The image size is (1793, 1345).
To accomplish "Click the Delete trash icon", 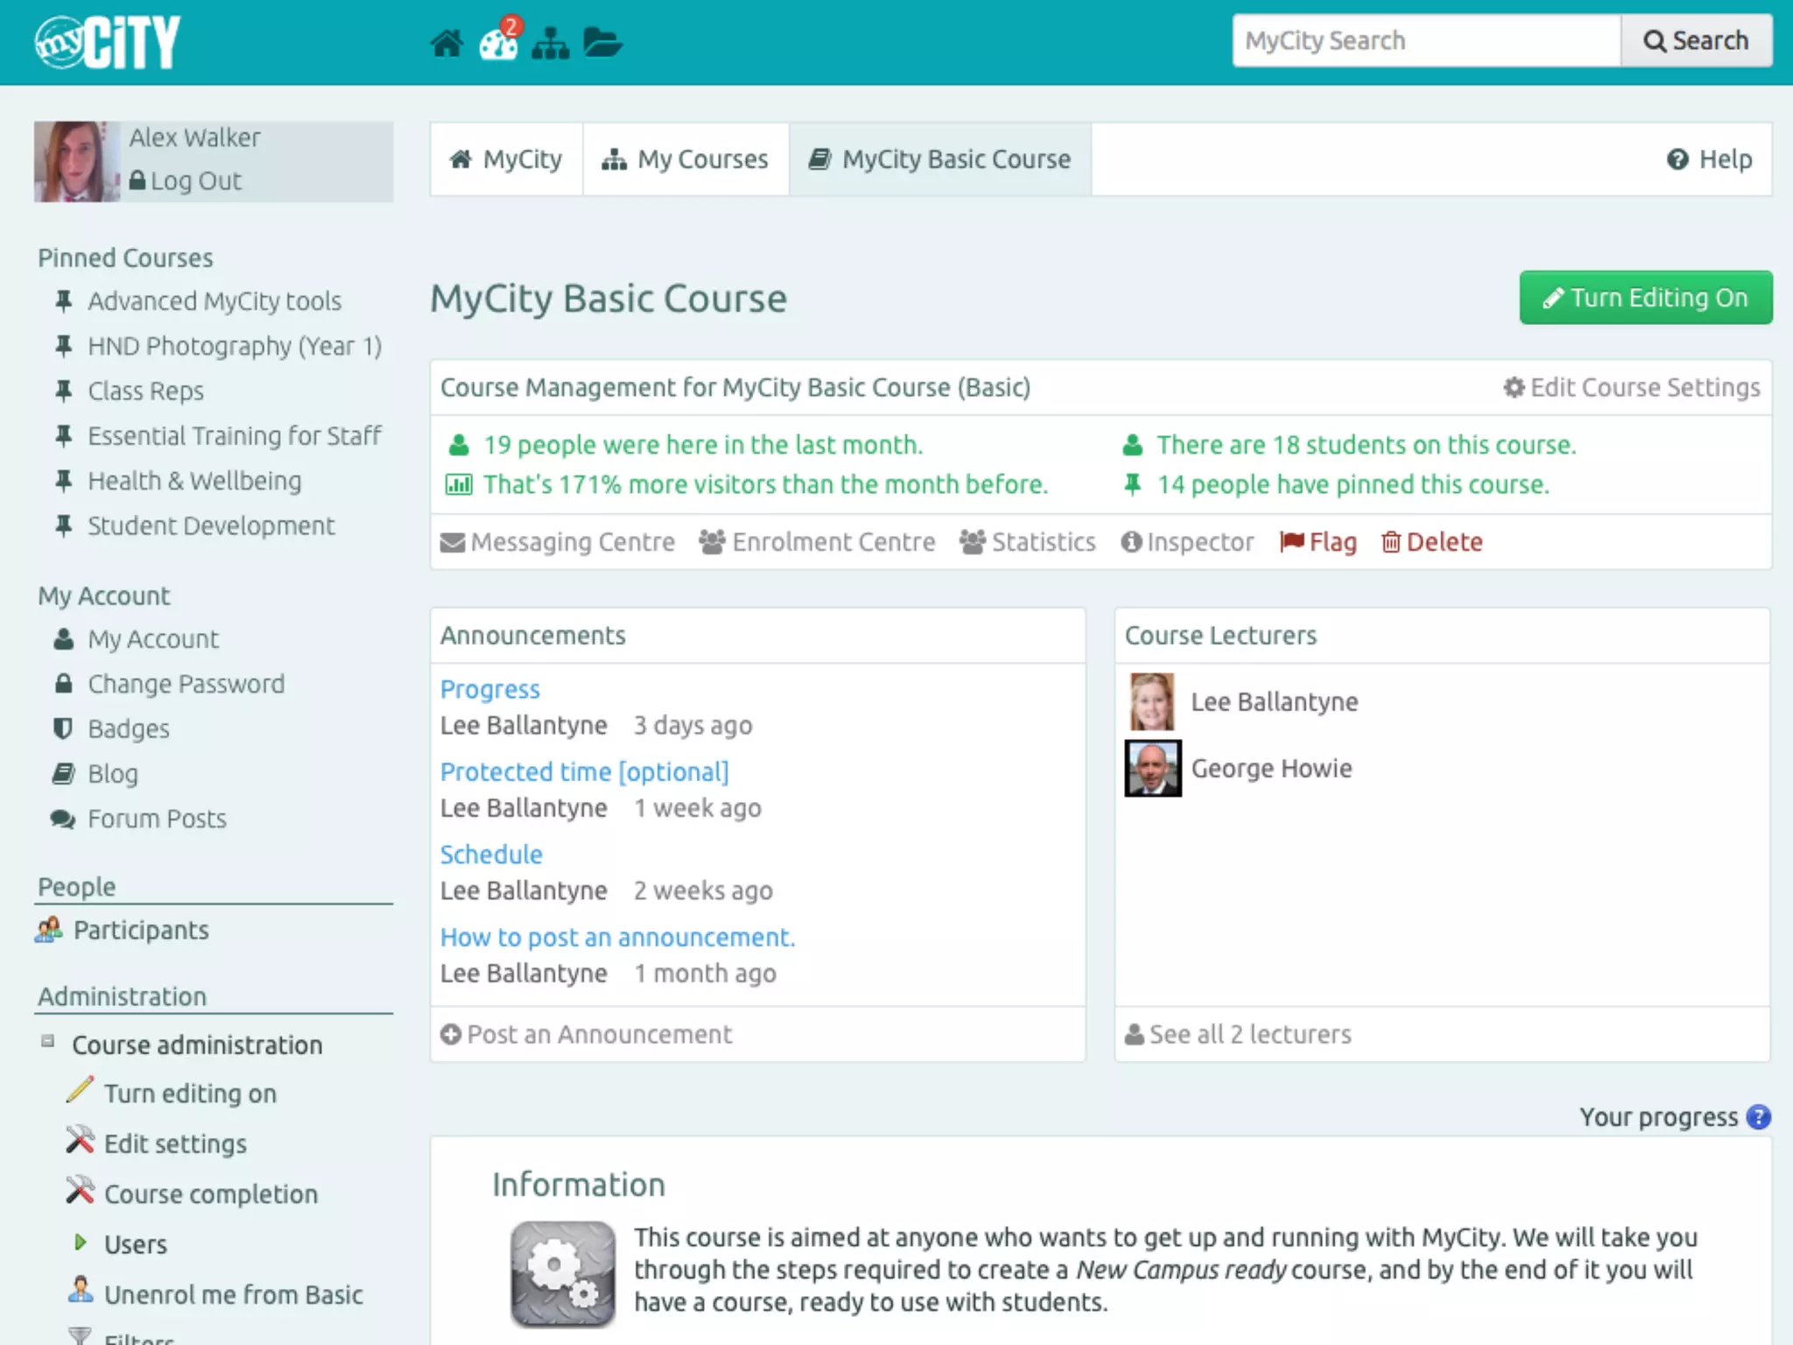I will [x=1391, y=542].
